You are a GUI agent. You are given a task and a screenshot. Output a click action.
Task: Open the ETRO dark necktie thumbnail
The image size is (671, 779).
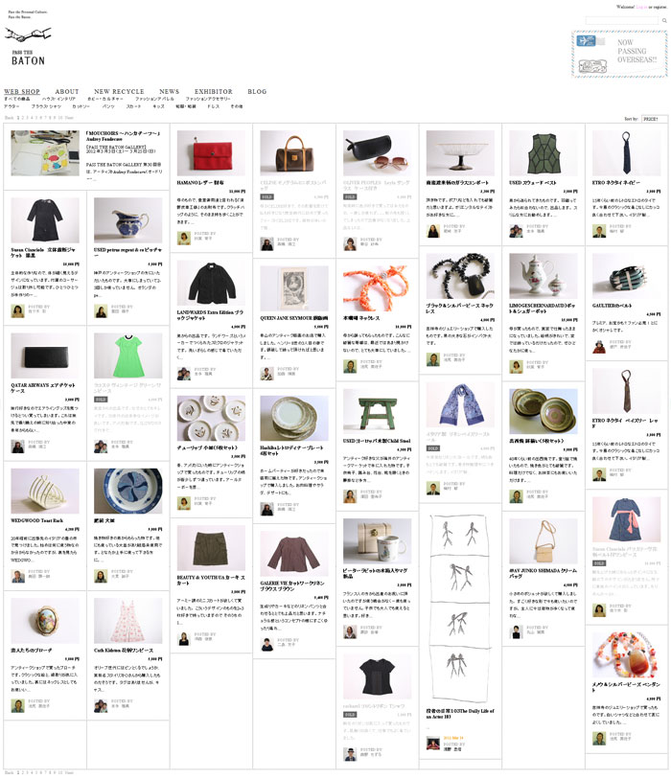click(626, 153)
